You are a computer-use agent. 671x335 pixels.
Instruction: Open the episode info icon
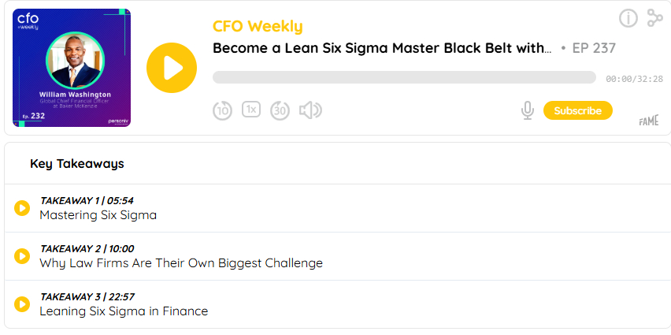[628, 18]
